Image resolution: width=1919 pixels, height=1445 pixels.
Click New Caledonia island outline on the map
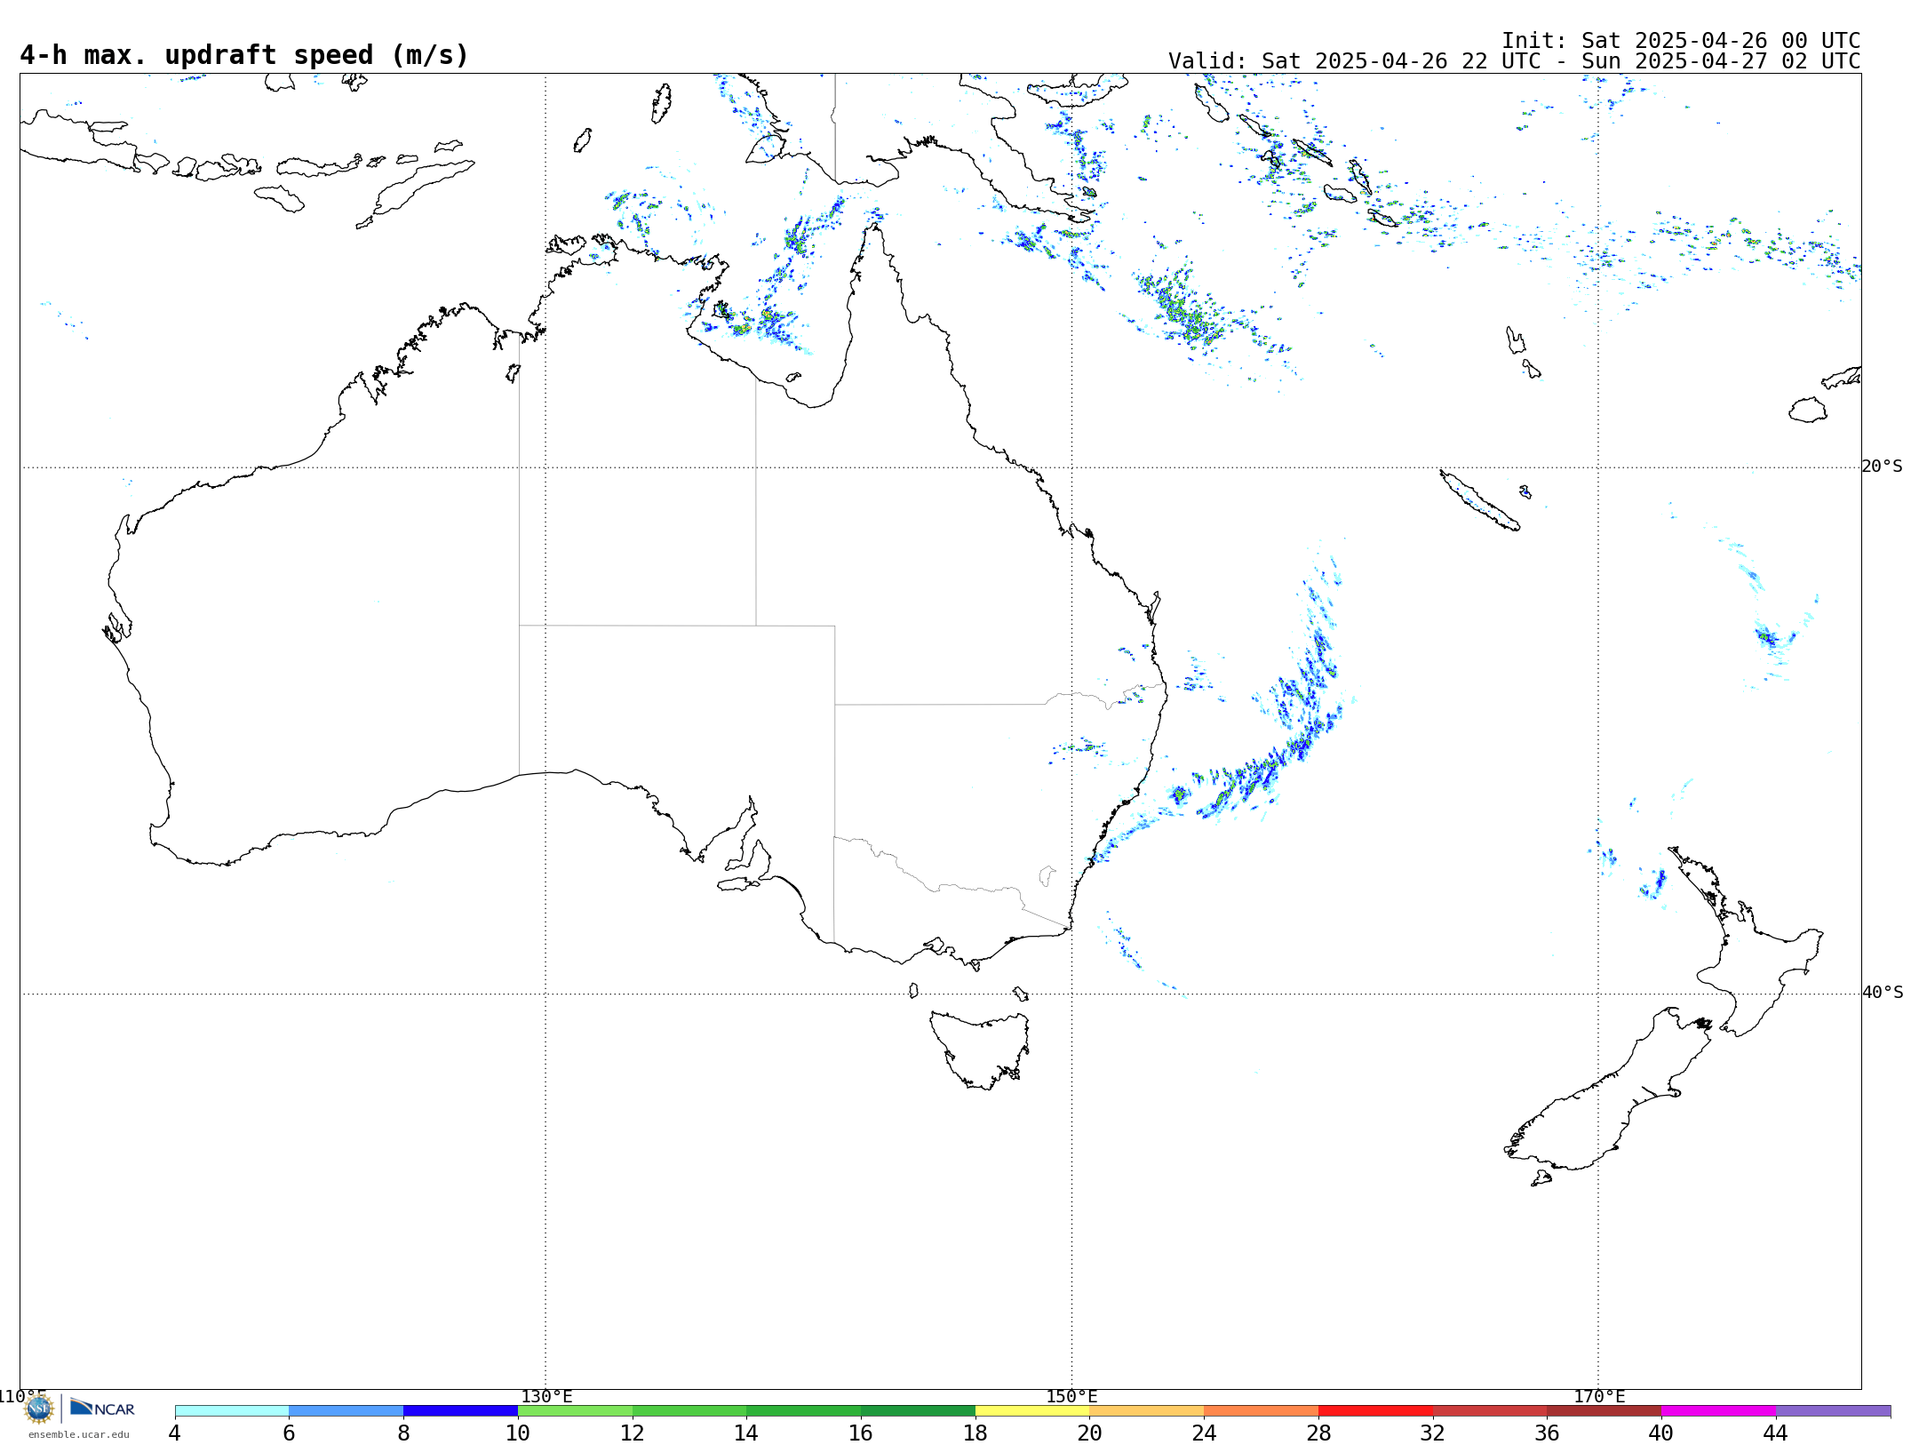(1479, 499)
